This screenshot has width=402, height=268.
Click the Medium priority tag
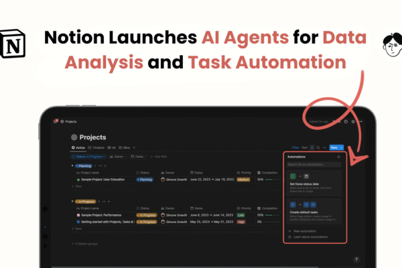click(x=243, y=180)
